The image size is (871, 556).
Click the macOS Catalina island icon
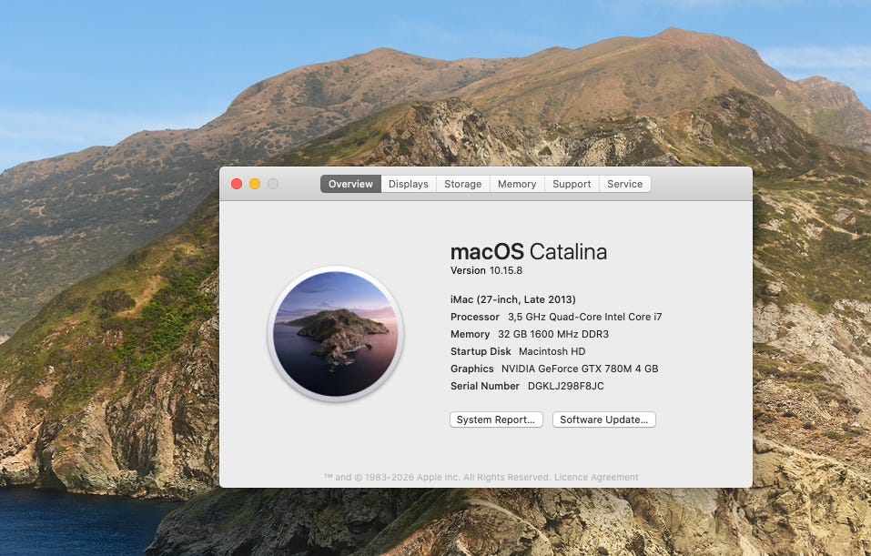click(x=336, y=334)
